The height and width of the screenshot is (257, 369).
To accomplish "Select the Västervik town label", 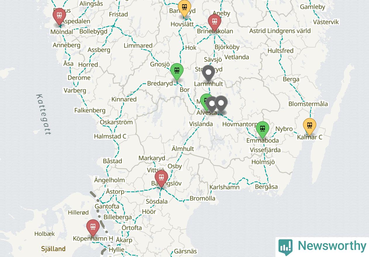I will pos(326,22).
